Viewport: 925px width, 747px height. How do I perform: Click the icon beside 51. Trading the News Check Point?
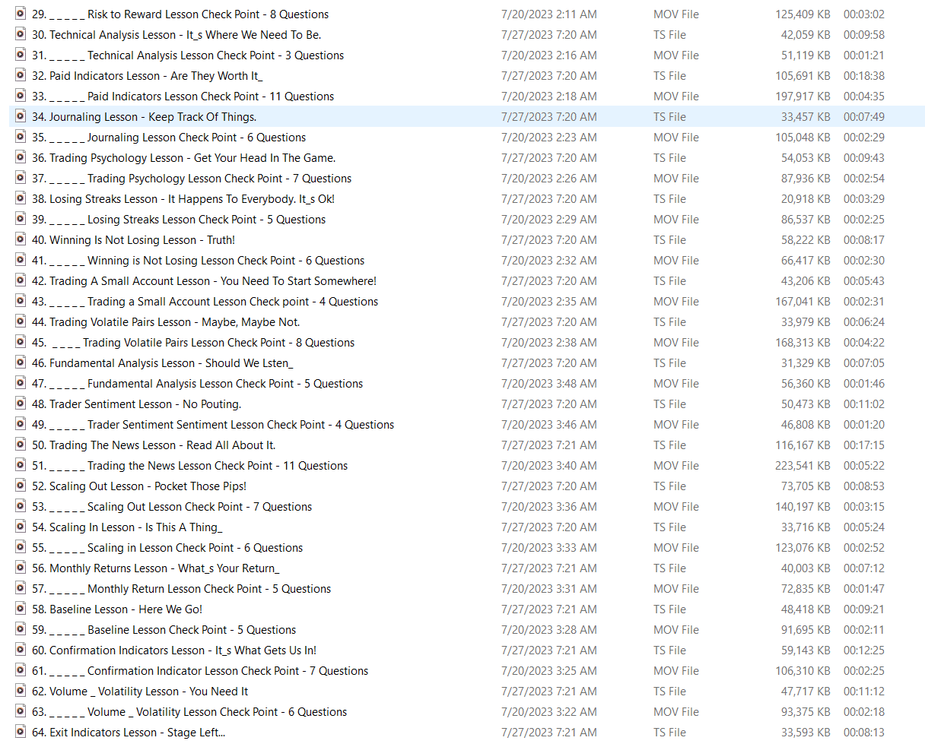tap(21, 465)
